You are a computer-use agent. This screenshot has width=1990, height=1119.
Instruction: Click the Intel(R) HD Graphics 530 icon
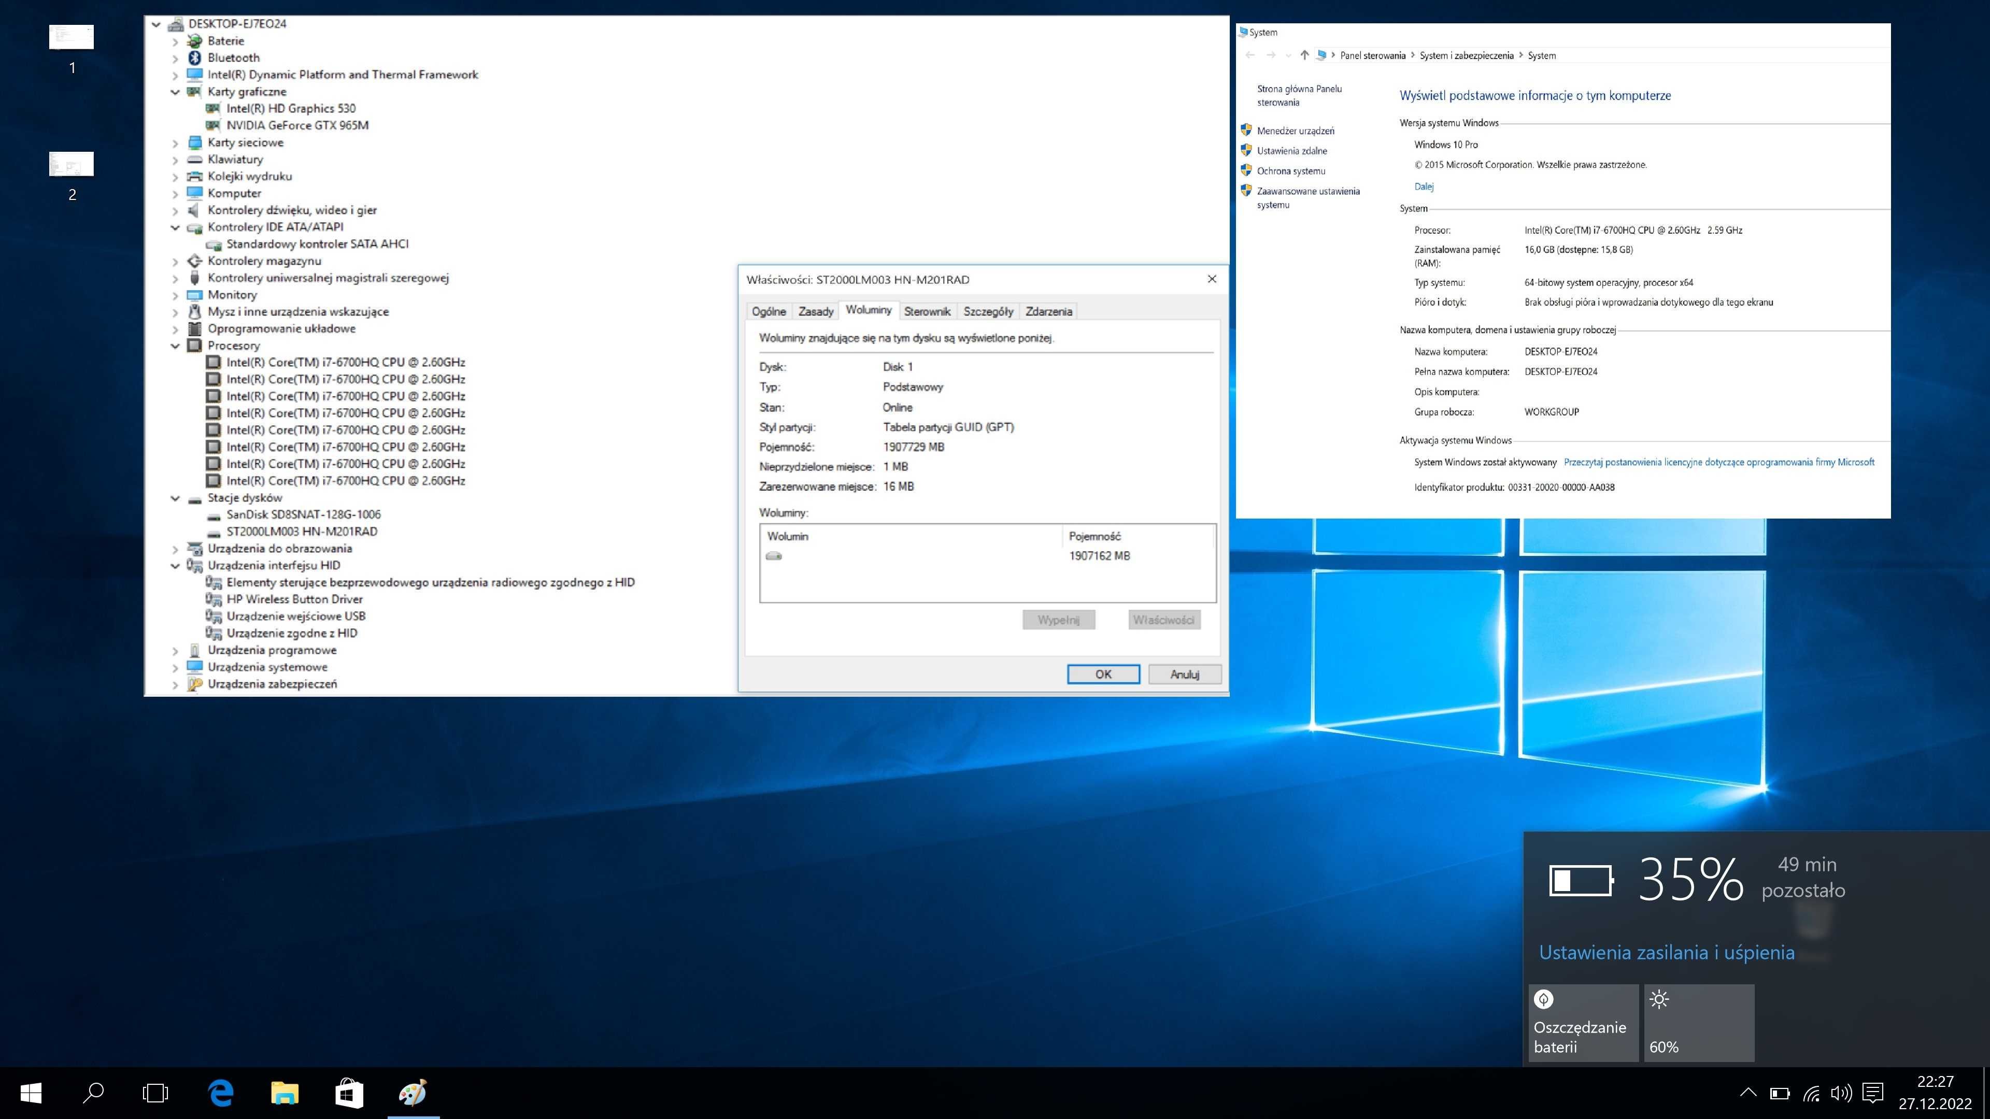click(x=213, y=108)
